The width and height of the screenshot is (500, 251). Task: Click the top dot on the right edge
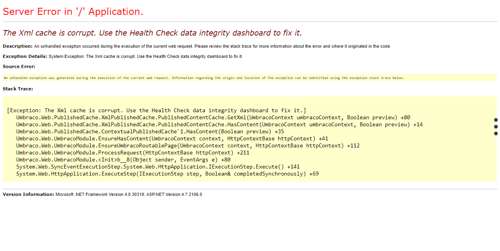point(496,120)
